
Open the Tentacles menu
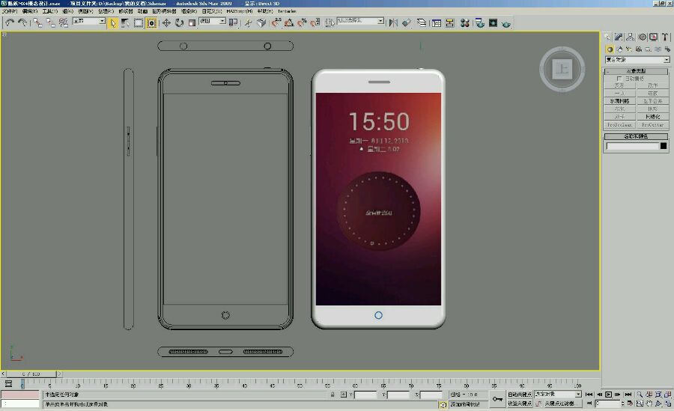coord(287,11)
